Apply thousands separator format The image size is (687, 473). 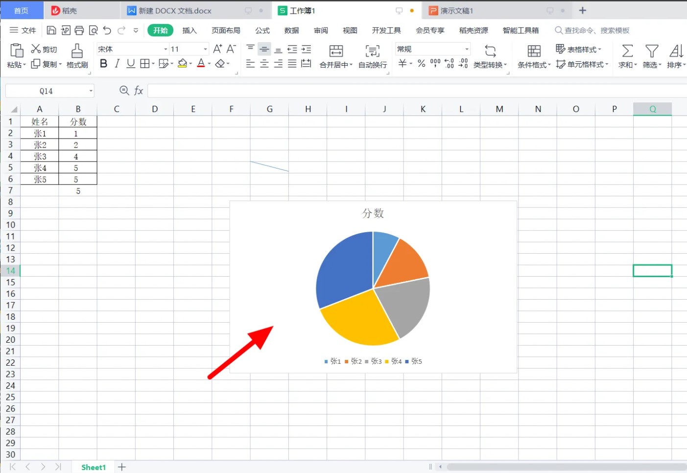point(435,63)
